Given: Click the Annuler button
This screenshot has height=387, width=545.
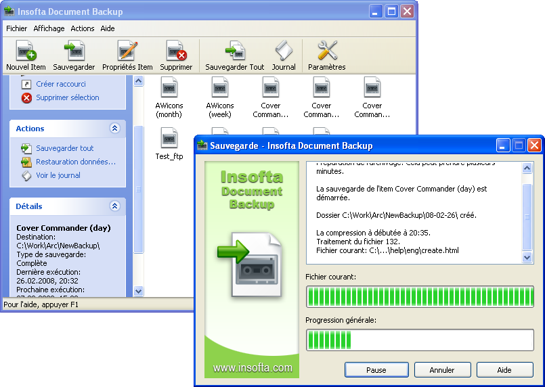Looking at the screenshot, I should pos(442,370).
